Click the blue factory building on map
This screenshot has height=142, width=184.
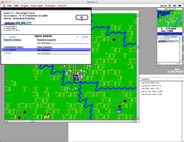(119, 111)
